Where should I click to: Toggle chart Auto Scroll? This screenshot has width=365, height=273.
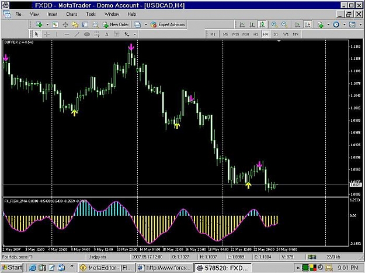click(297, 24)
